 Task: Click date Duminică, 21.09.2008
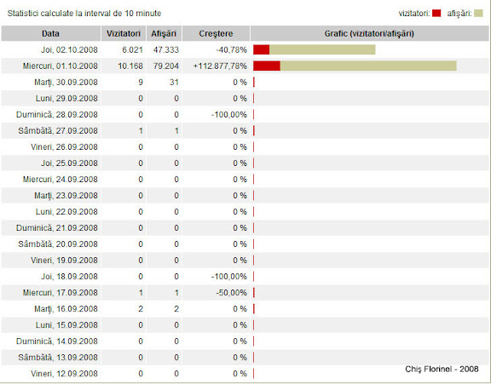point(57,228)
